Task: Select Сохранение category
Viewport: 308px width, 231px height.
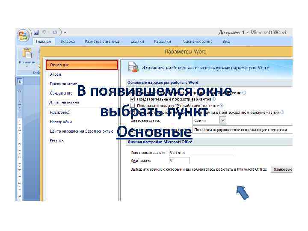Action: pos(82,93)
